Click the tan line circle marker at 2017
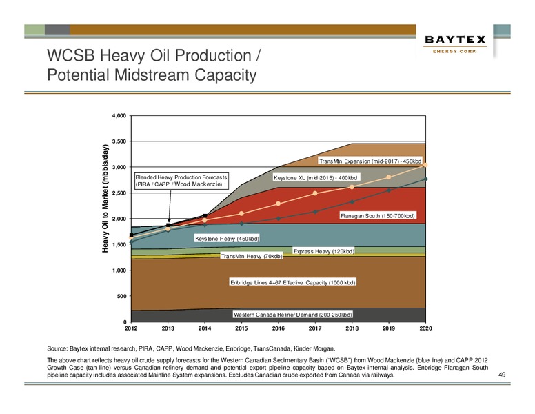 click(315, 193)
